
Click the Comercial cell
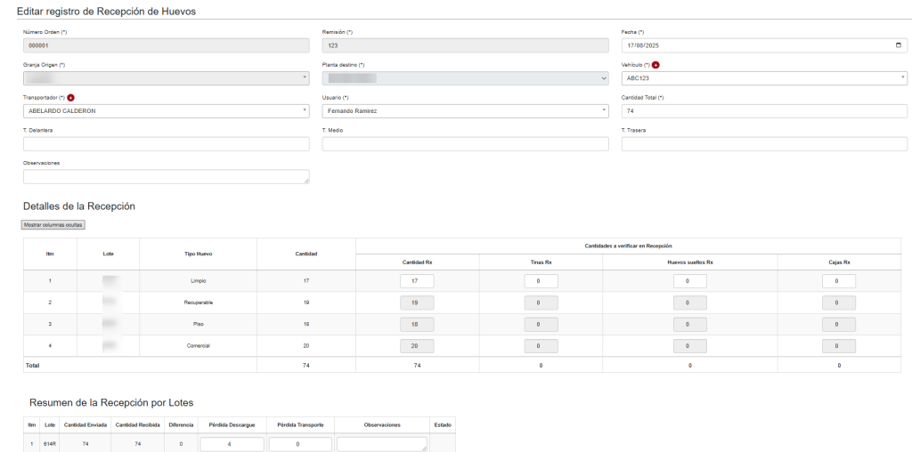(x=198, y=346)
